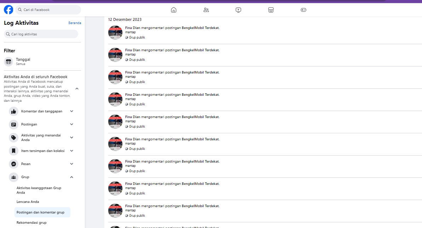422x228 pixels.
Task: Collapse Aktivitas Anda di seluruh Facebook section
Action: click(x=77, y=88)
